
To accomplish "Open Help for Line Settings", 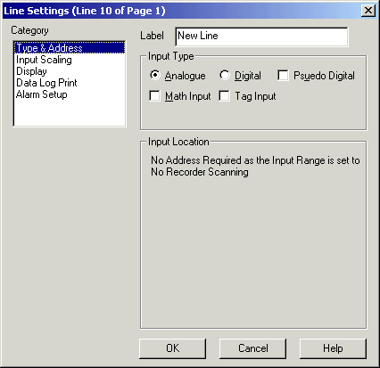I will (x=333, y=348).
